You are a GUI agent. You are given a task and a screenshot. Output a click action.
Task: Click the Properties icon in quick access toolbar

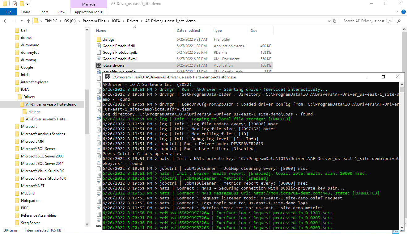click(x=15, y=4)
